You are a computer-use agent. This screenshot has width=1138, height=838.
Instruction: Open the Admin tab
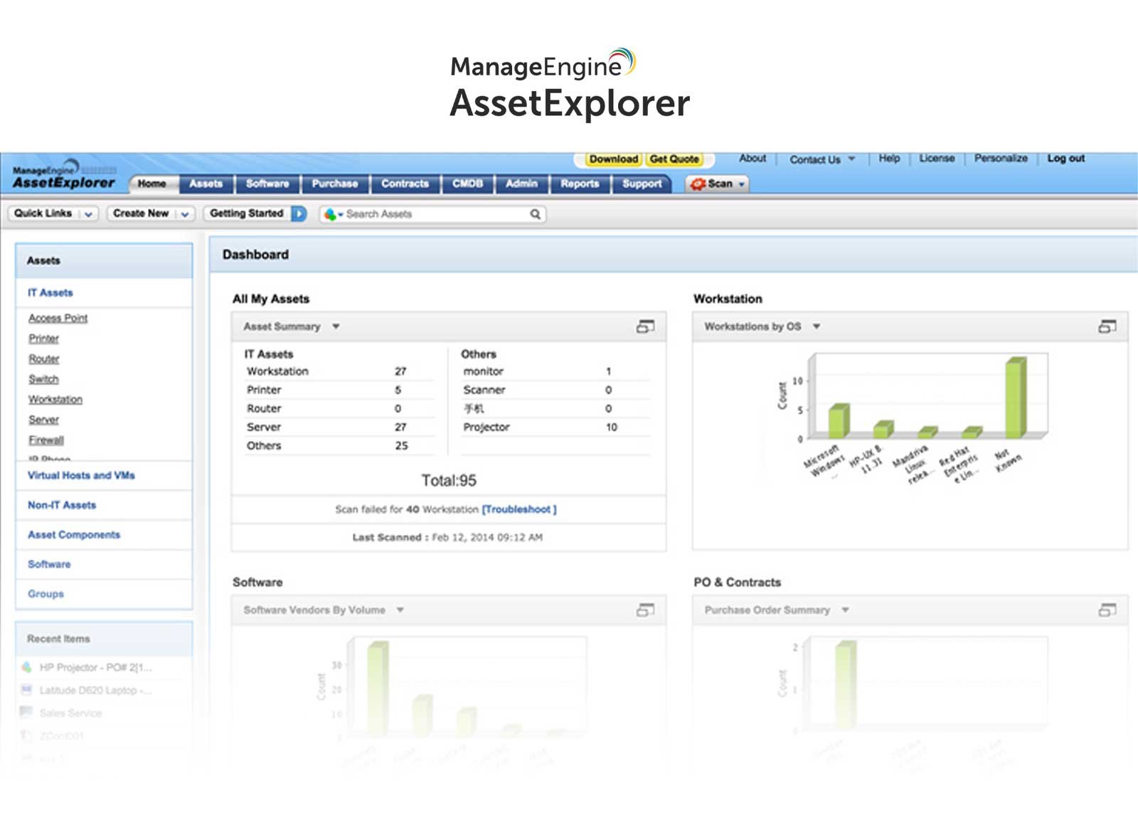[521, 184]
